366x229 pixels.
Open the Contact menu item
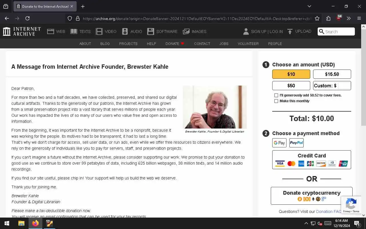202,44
